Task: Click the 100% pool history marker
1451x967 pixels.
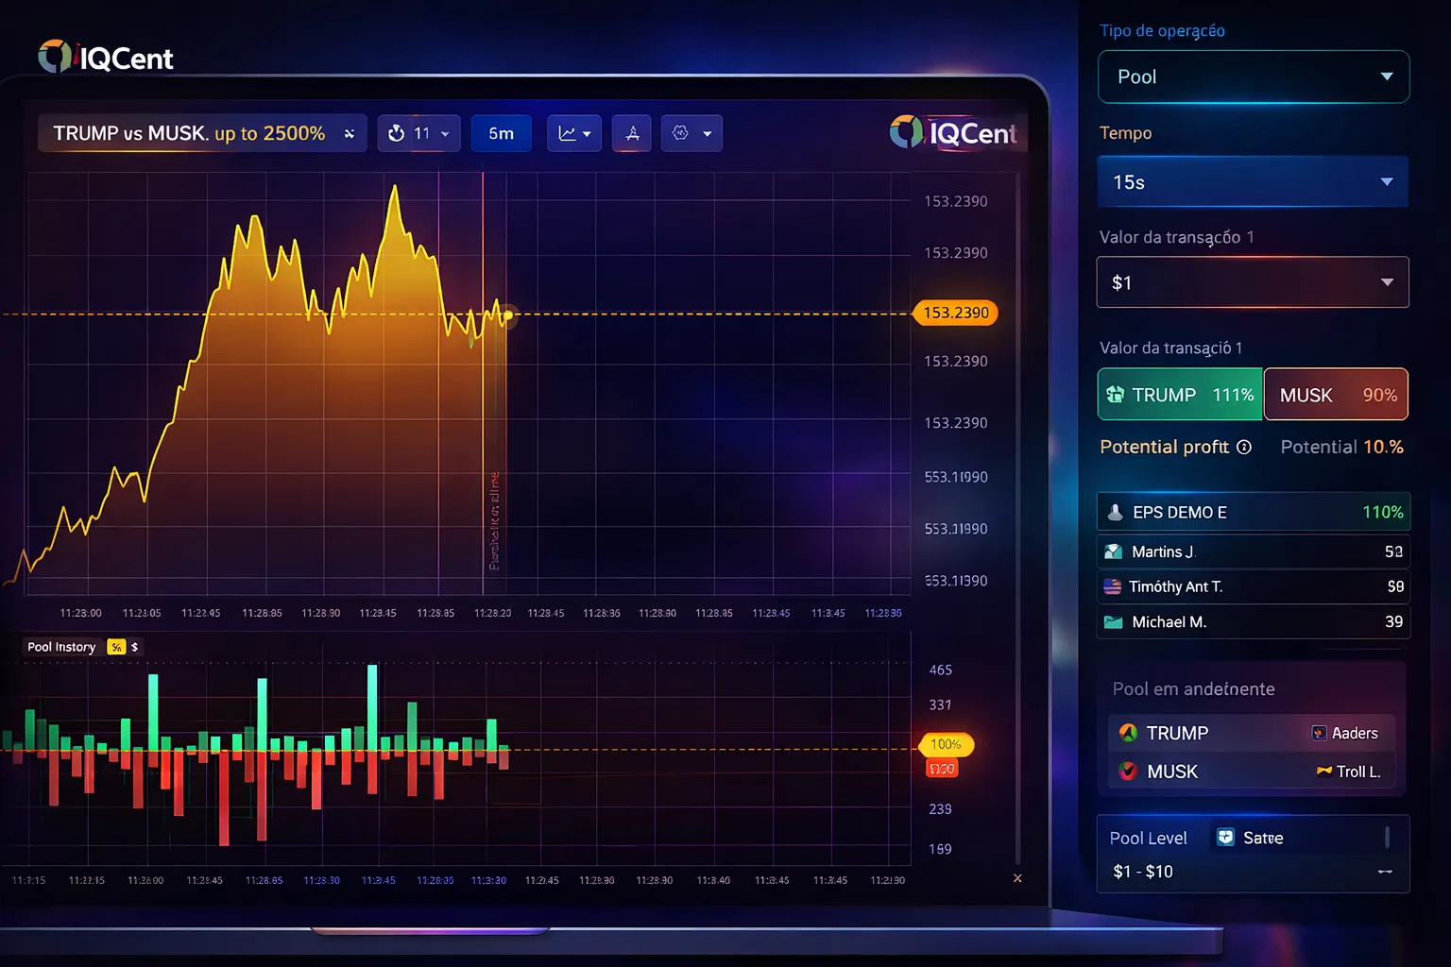Action: point(946,744)
